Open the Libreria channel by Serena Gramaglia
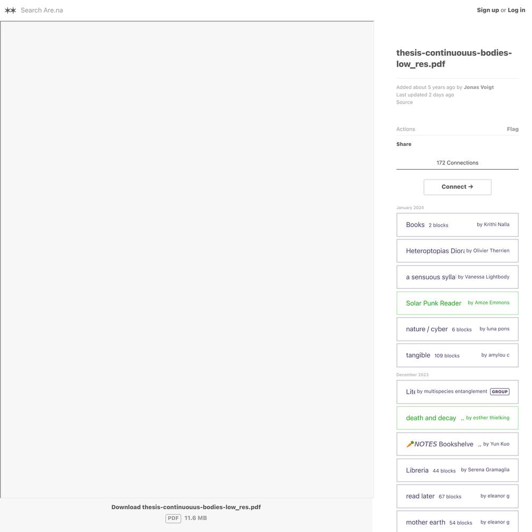The image size is (532, 532). (457, 470)
